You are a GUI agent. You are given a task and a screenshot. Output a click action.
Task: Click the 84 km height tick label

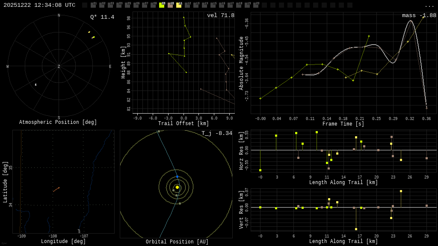coord(129,91)
